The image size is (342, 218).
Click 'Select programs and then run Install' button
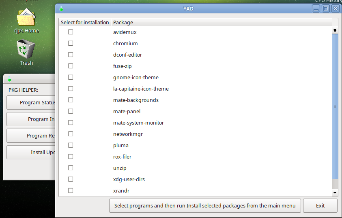click(x=205, y=205)
